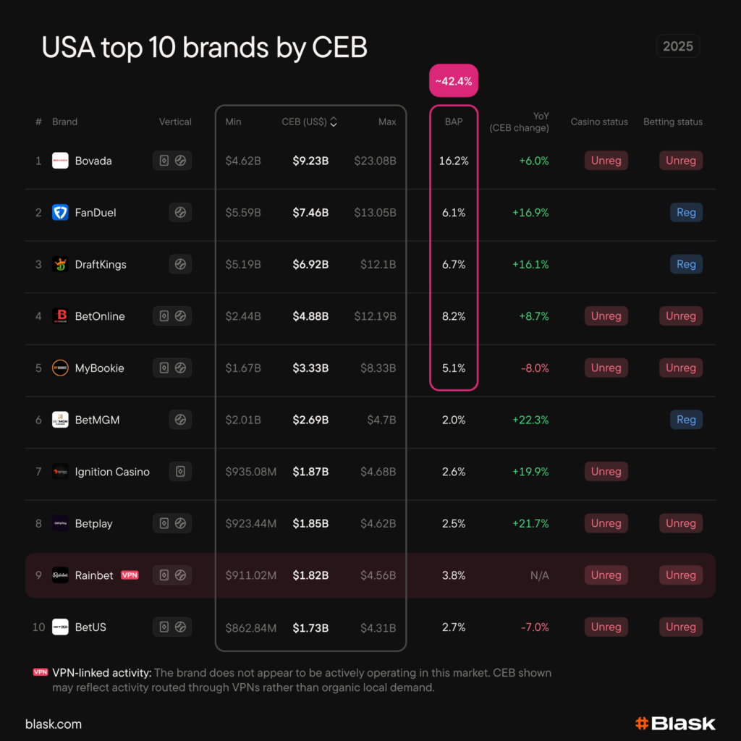Click the casino card icon for Ignition Casino
Screen dimensions: 741x741
click(x=180, y=472)
